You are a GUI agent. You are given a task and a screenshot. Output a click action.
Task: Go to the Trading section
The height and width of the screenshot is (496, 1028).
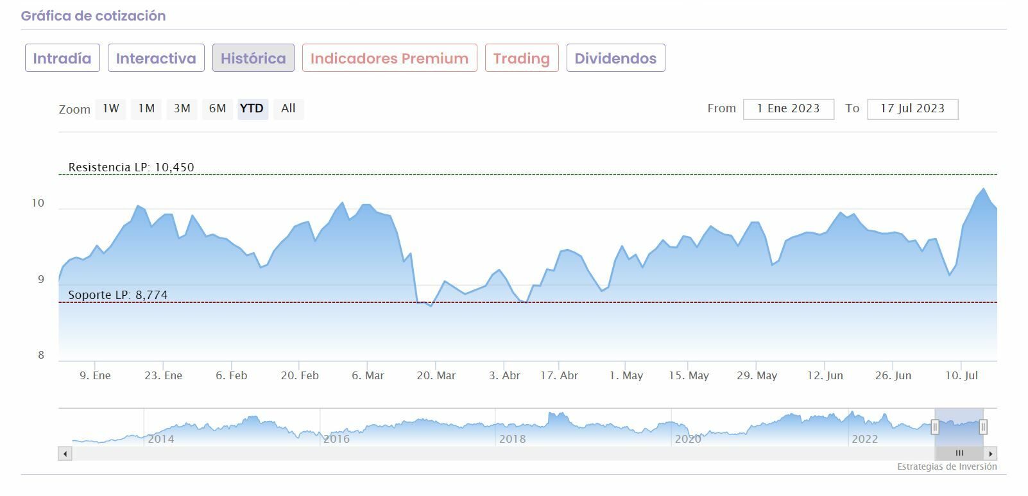tap(522, 58)
